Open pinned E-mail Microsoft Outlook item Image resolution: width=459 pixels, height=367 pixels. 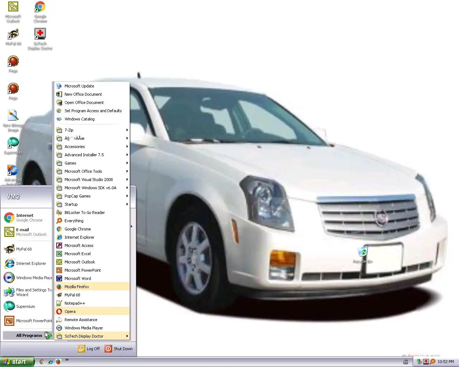point(27,232)
